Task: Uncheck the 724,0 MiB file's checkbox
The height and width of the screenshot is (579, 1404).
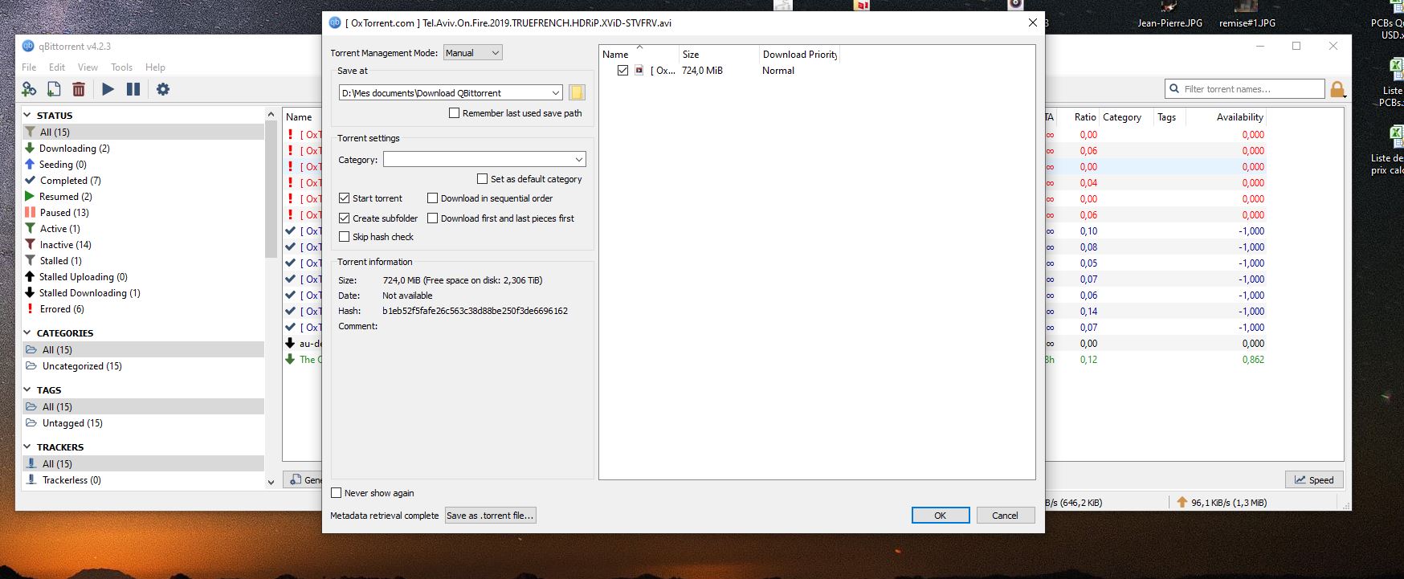Action: [x=622, y=71]
